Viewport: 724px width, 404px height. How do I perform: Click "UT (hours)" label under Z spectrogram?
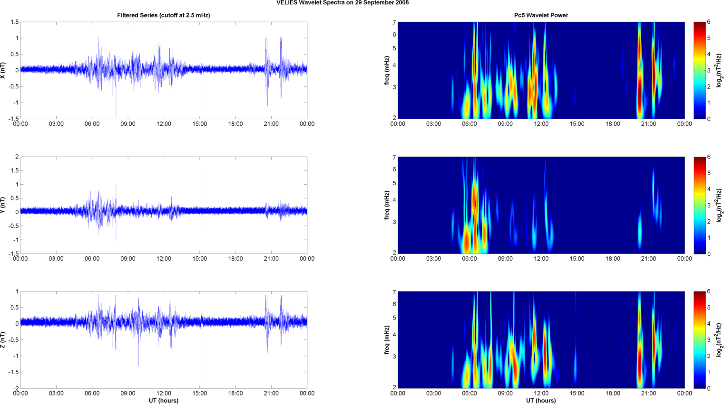[541, 400]
